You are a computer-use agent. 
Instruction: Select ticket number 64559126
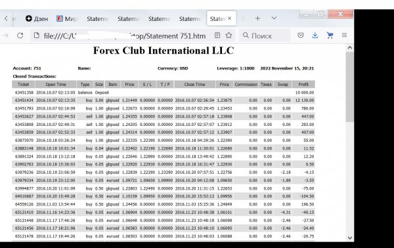[24, 204]
